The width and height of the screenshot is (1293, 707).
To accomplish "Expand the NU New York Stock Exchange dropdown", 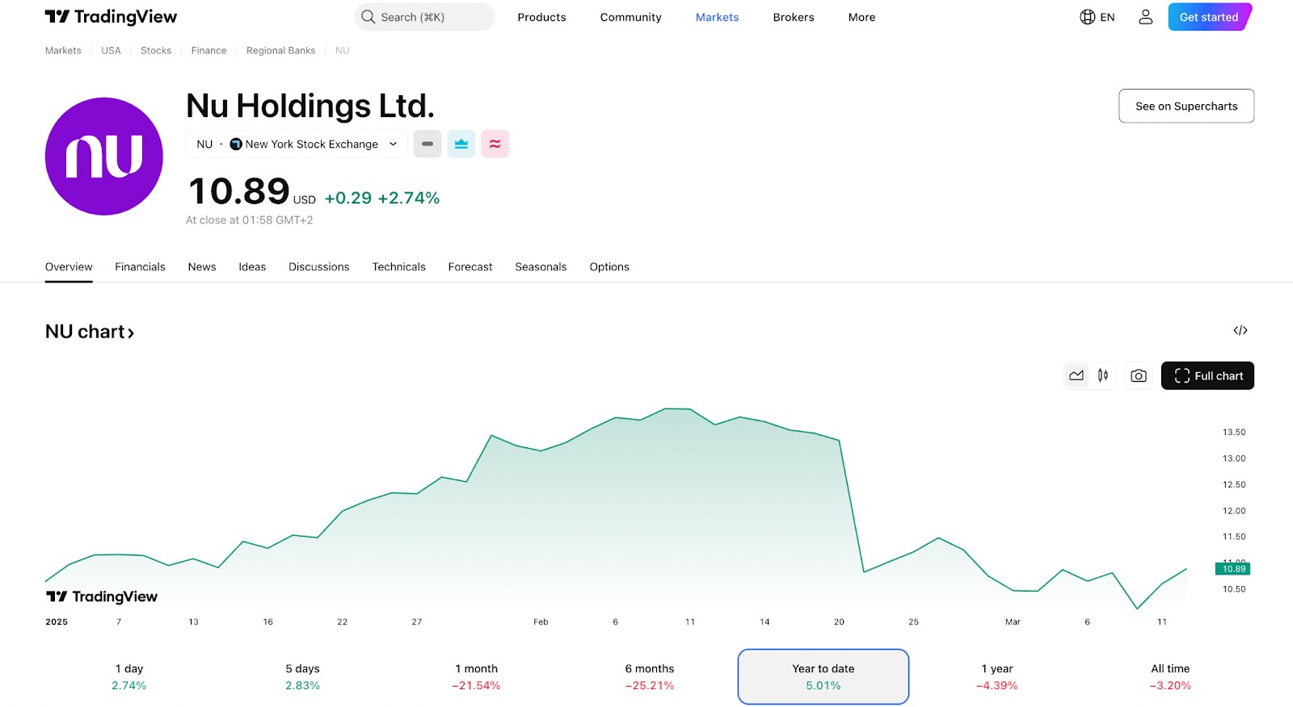I will [297, 144].
